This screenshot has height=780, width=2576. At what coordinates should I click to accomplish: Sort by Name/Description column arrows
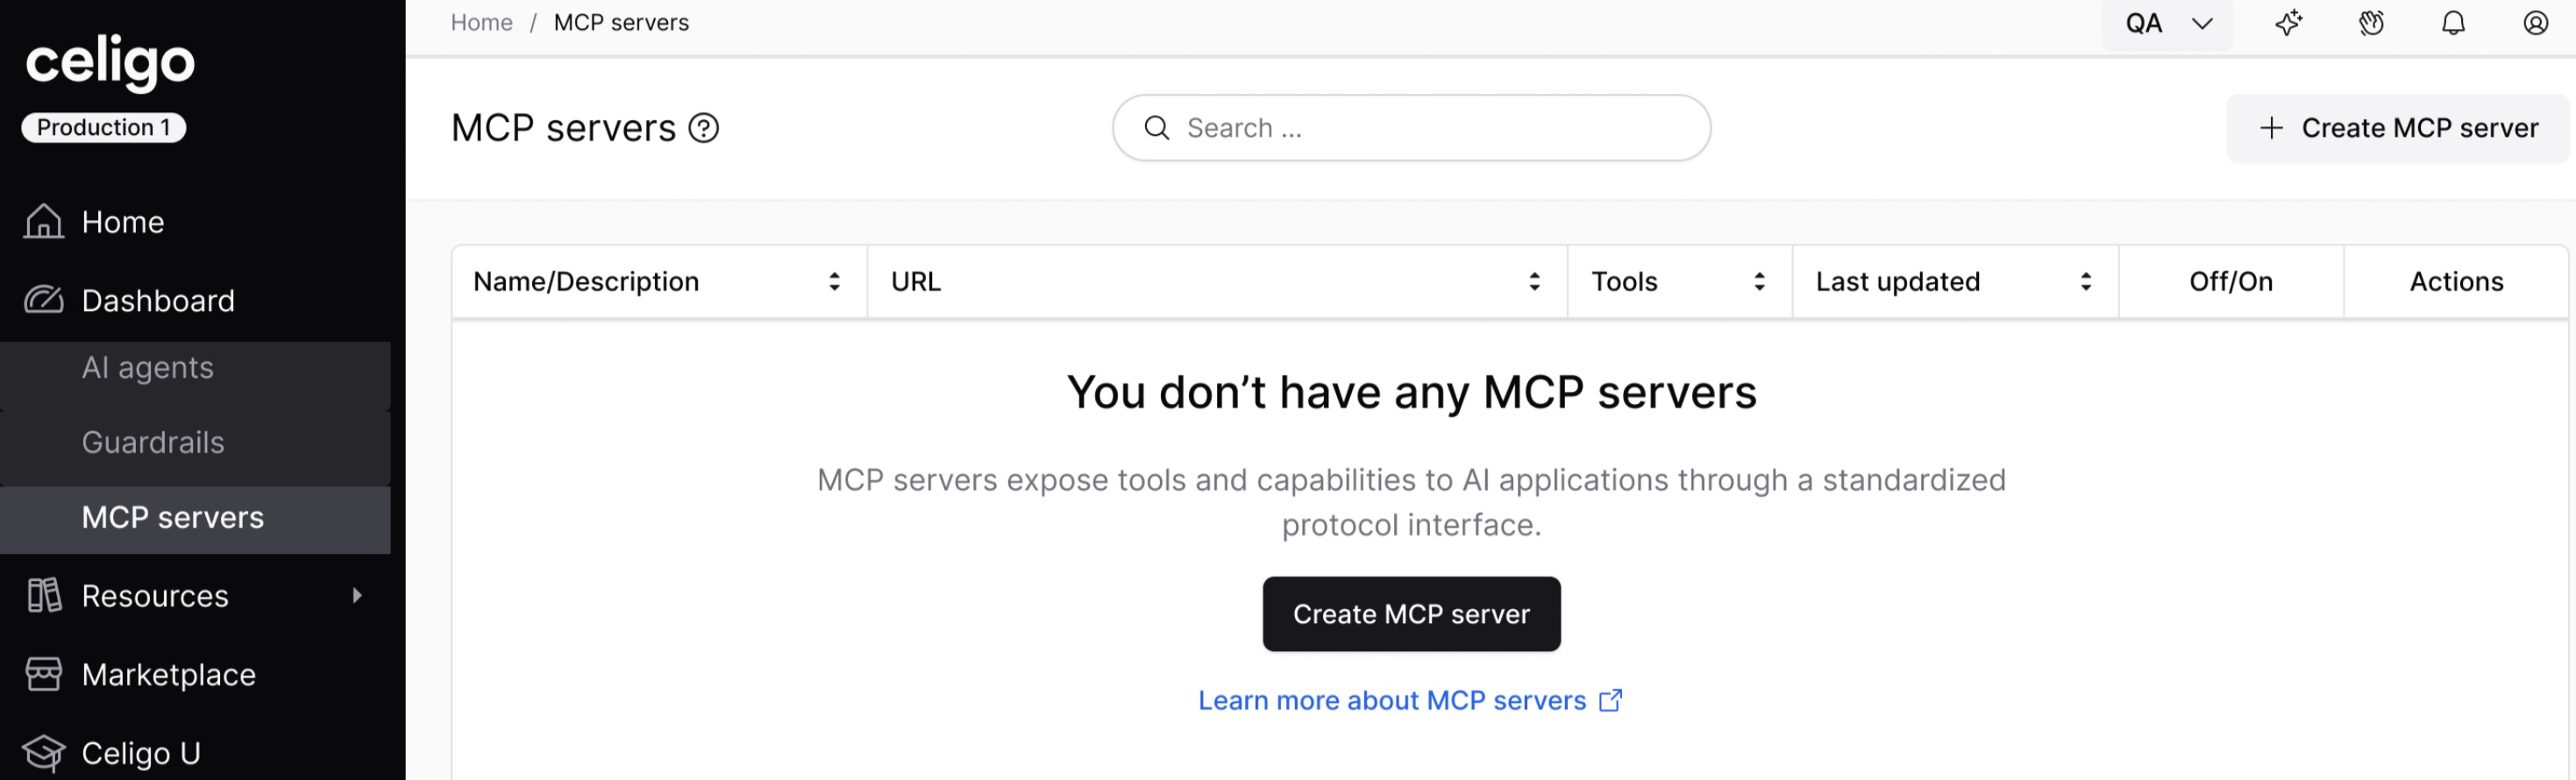[834, 282]
